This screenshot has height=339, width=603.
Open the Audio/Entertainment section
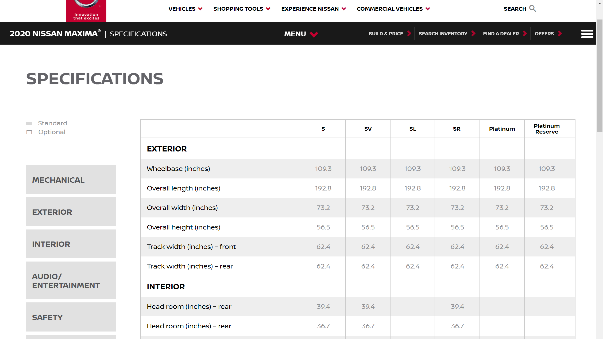point(71,280)
